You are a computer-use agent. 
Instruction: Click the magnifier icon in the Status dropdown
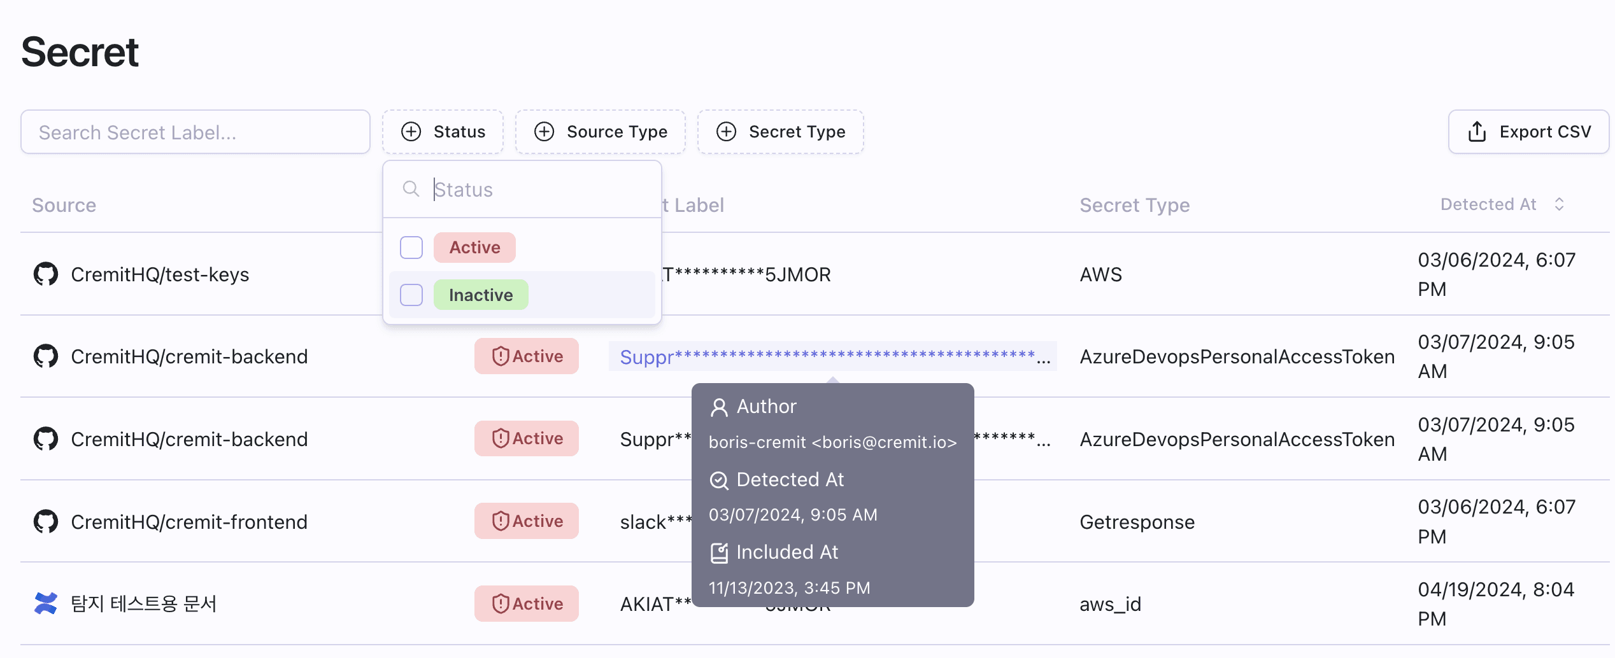pyautogui.click(x=411, y=189)
